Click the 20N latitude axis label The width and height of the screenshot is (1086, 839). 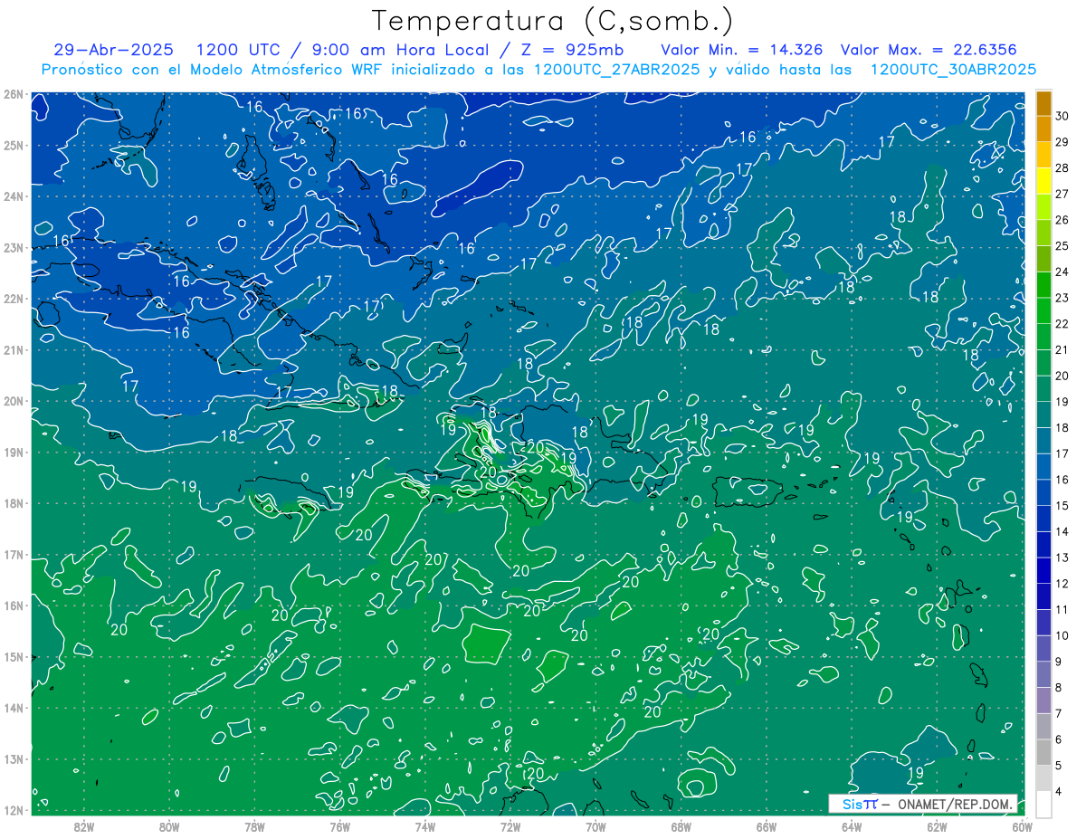[14, 401]
